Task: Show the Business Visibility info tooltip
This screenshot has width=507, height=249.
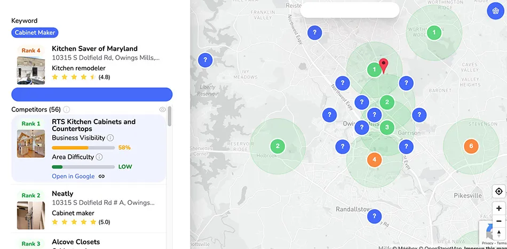Action: [x=110, y=138]
